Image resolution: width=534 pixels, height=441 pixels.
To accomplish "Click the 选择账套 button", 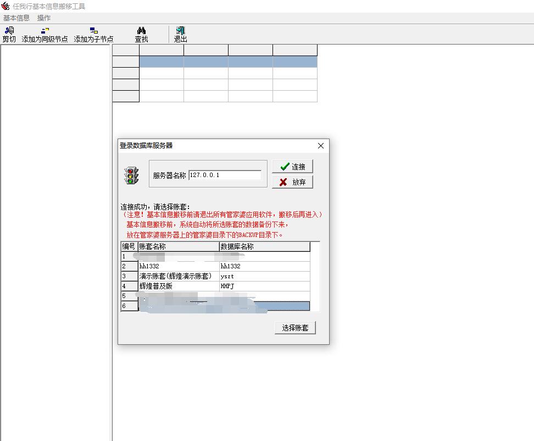I will click(x=295, y=328).
